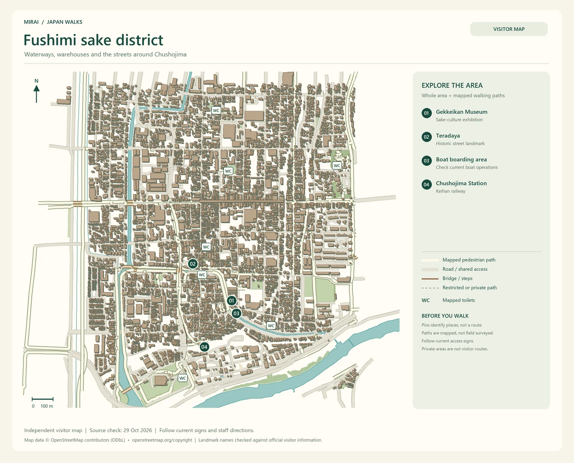The width and height of the screenshot is (574, 463).
Task: Click the WC marker beside the southern park
Action: [x=182, y=378]
